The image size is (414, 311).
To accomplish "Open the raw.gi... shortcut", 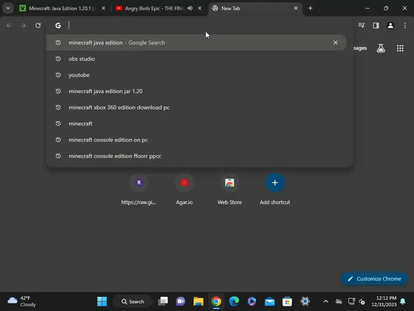I will (x=139, y=190).
